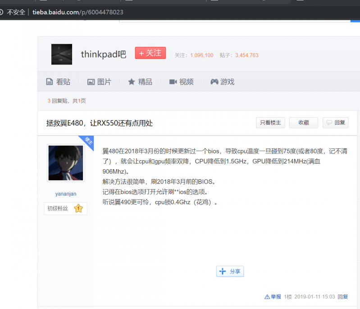The height and width of the screenshot is (309, 360).
Task: Click the 楼主 corner ribbon badge
Action: [x=88, y=141]
